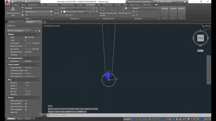Click the Вход в службы sign-in button
This screenshot has width=216, height=121.
pyautogui.click(x=166, y=2)
